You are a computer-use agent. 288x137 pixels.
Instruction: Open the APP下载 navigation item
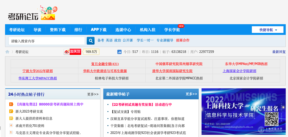click(99, 30)
